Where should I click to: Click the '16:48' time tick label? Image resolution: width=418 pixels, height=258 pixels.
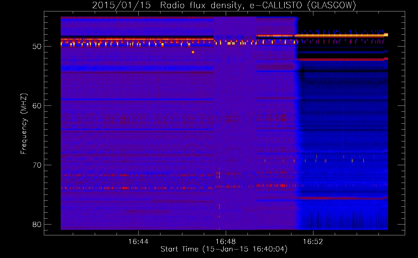226,242
